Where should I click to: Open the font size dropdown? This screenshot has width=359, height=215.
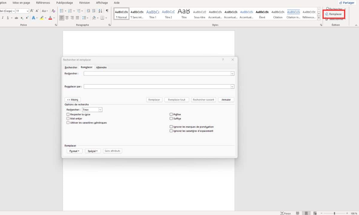pos(28,11)
